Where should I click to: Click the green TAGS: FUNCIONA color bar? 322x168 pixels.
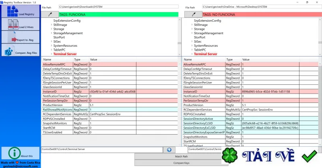(119, 14)
